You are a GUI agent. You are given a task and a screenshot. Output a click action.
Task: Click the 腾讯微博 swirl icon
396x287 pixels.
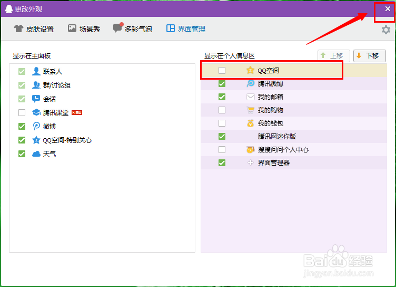click(x=250, y=83)
